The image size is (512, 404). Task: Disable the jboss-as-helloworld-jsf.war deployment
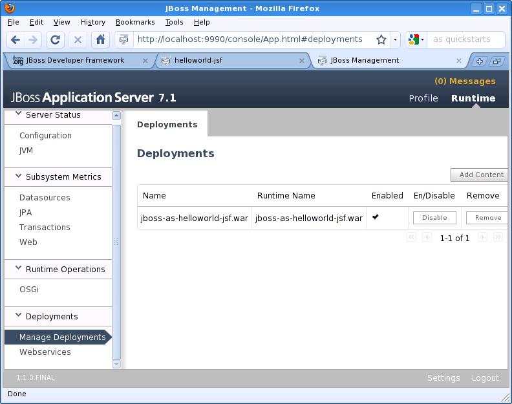pos(434,218)
